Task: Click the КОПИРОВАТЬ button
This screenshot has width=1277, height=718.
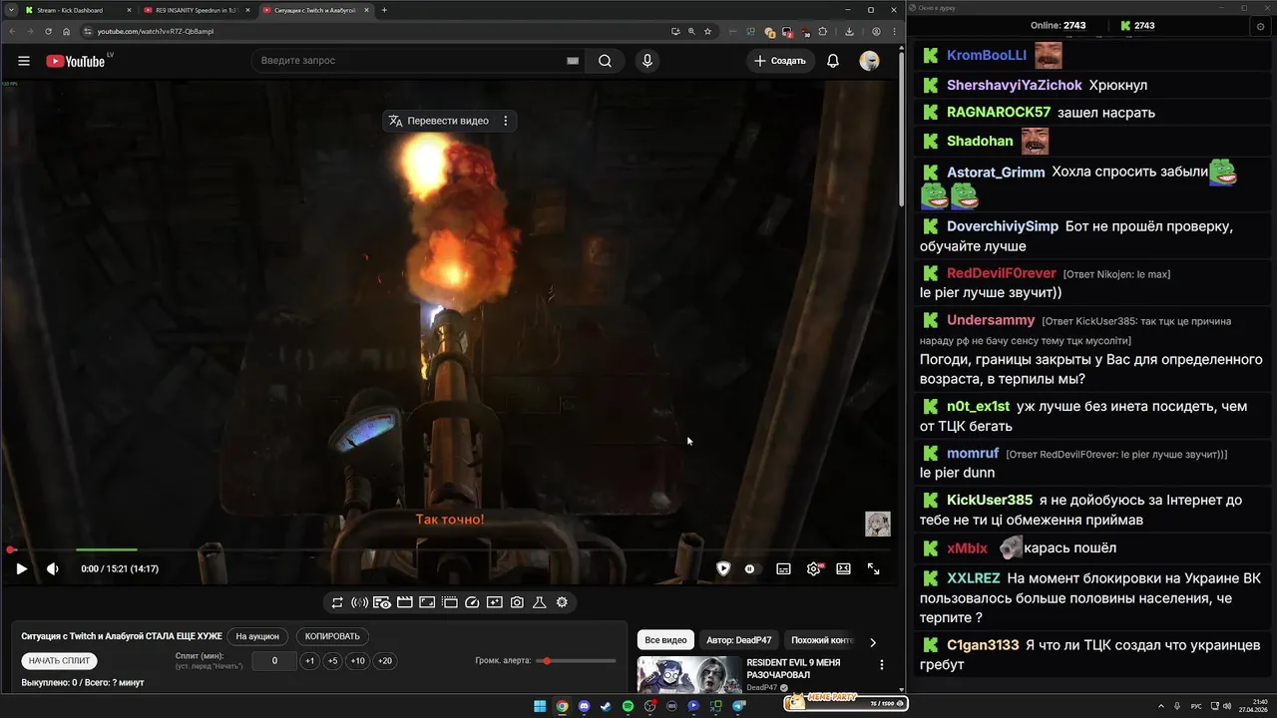Action: 332,636
